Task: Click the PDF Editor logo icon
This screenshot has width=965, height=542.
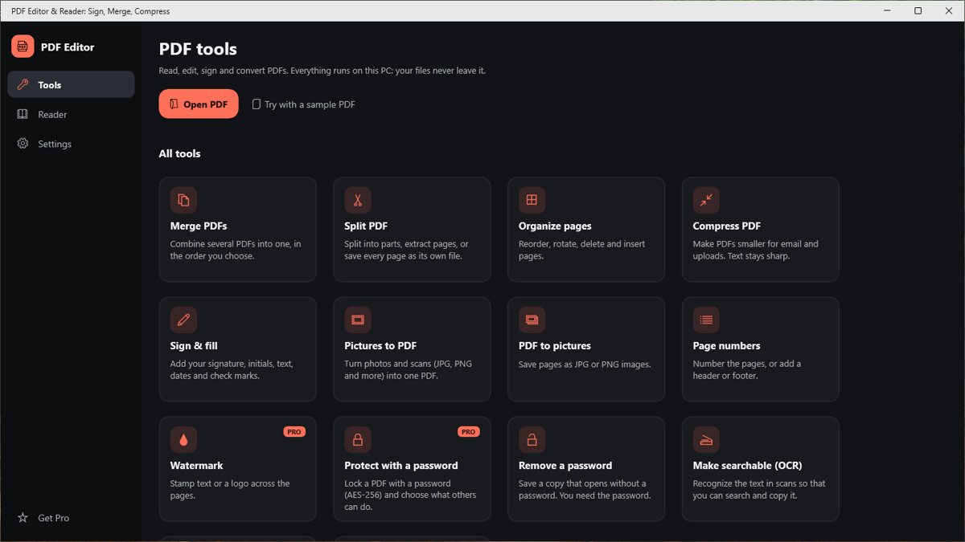Action: [x=23, y=47]
